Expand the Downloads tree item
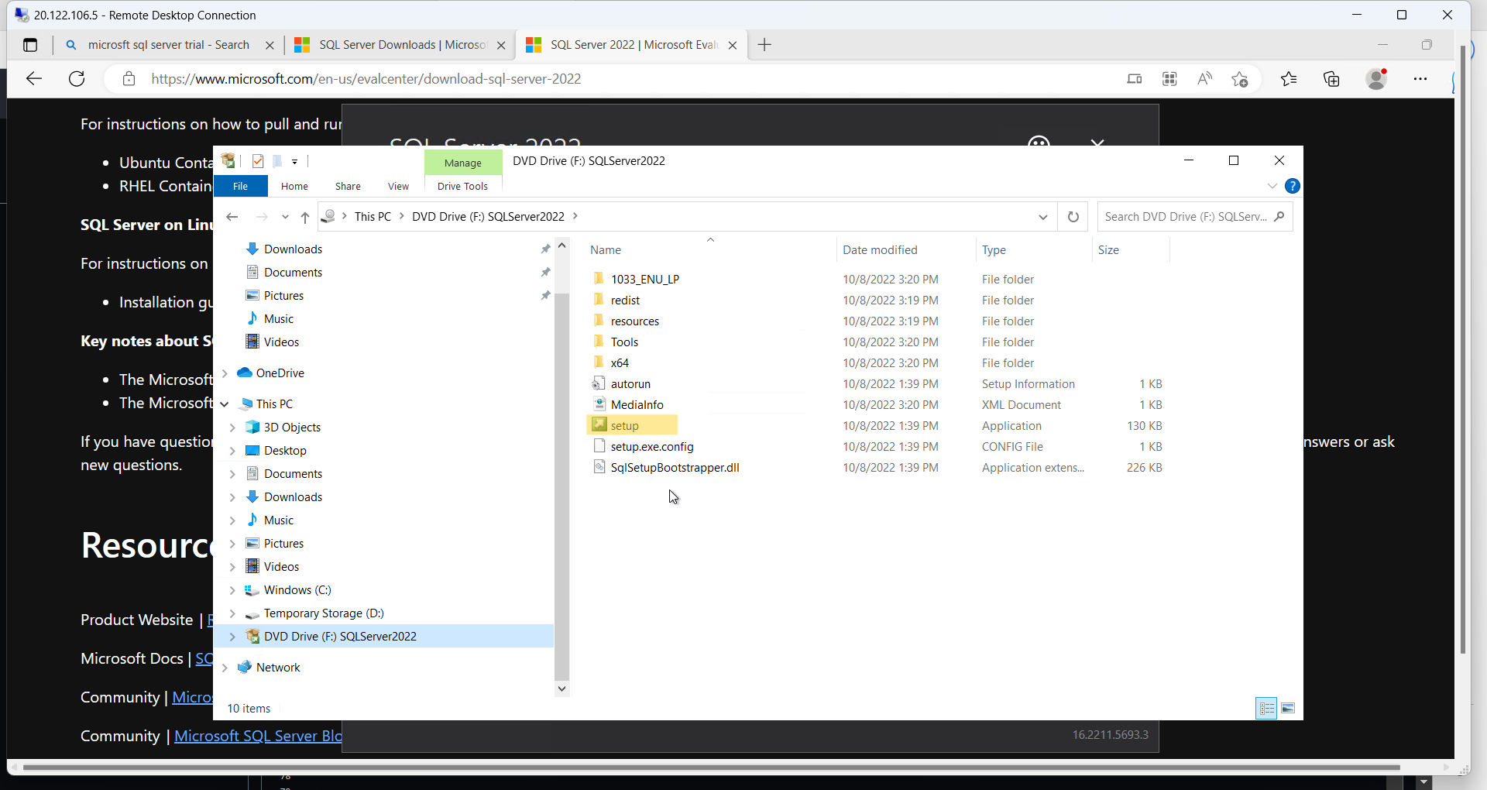This screenshot has width=1487, height=790. (233, 496)
